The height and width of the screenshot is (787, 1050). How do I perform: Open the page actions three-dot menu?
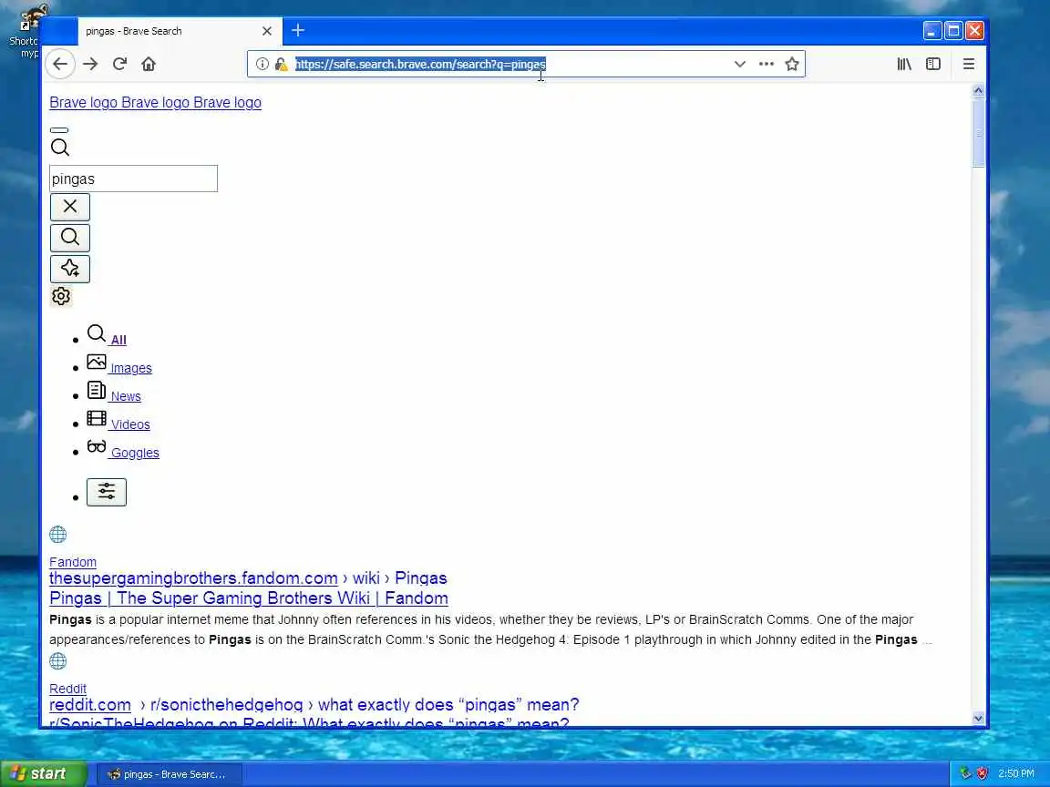[x=766, y=65]
